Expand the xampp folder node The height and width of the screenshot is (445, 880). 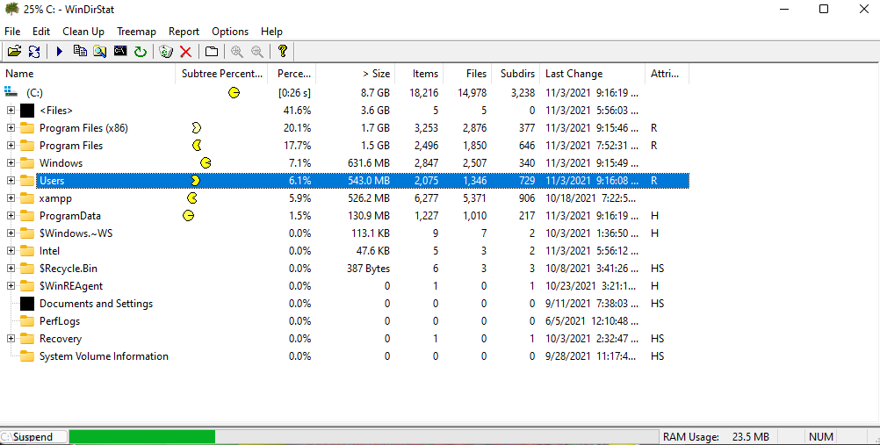point(11,198)
